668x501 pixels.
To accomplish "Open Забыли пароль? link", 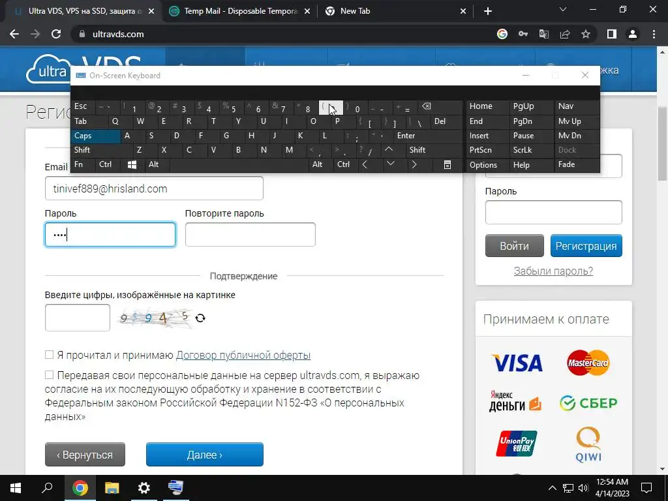I will [x=553, y=271].
